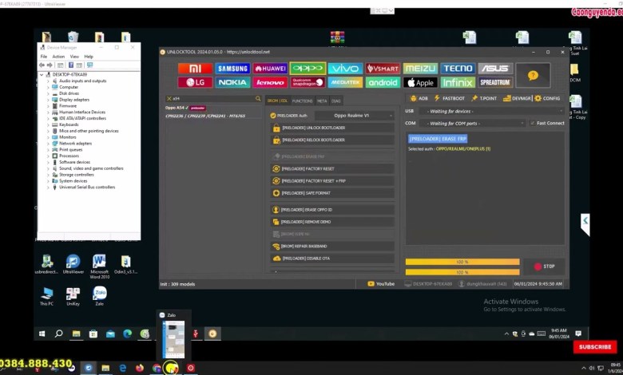Select the VSmart brand icon
Image resolution: width=623 pixels, height=375 pixels.
pyautogui.click(x=383, y=69)
